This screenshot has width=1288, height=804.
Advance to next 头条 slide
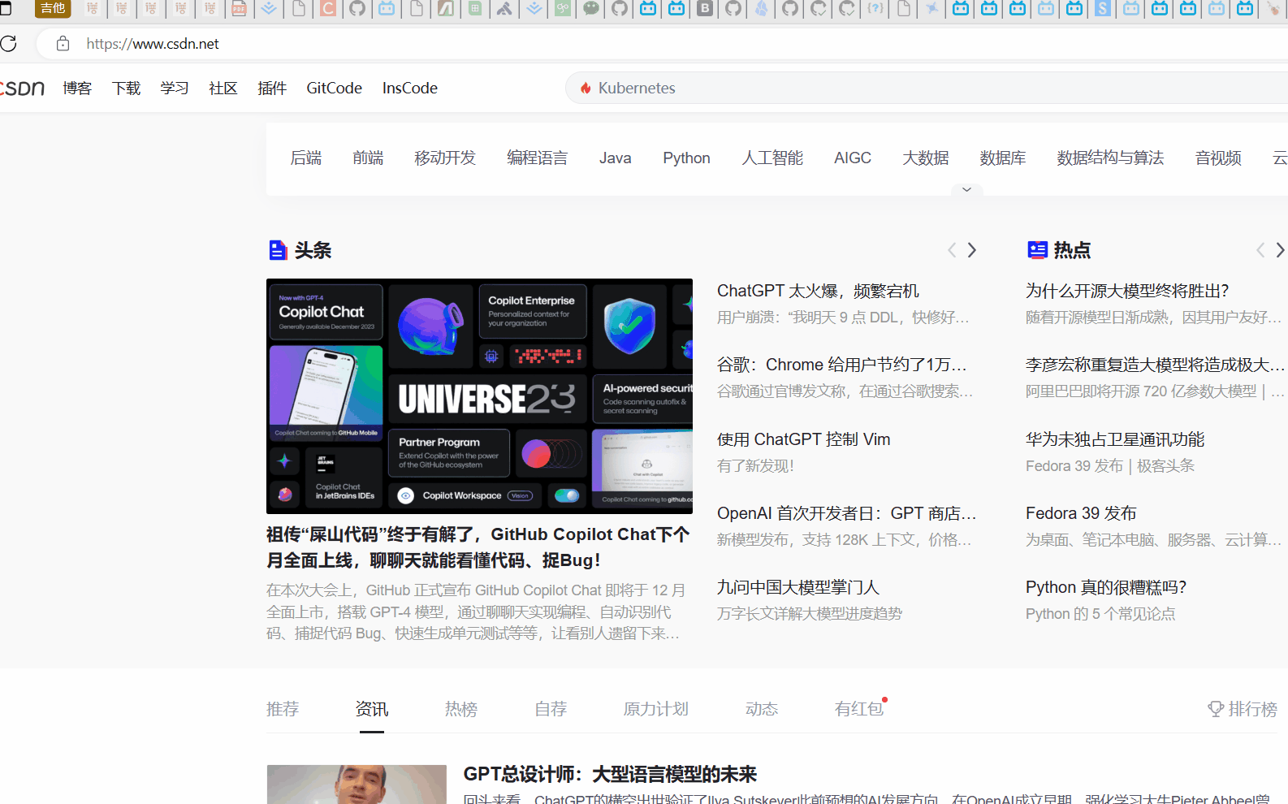coord(972,250)
